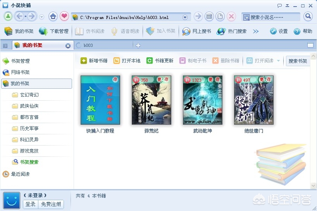Open 科幻灵异 folder
Screen dimensions: 317x211
[26, 139]
